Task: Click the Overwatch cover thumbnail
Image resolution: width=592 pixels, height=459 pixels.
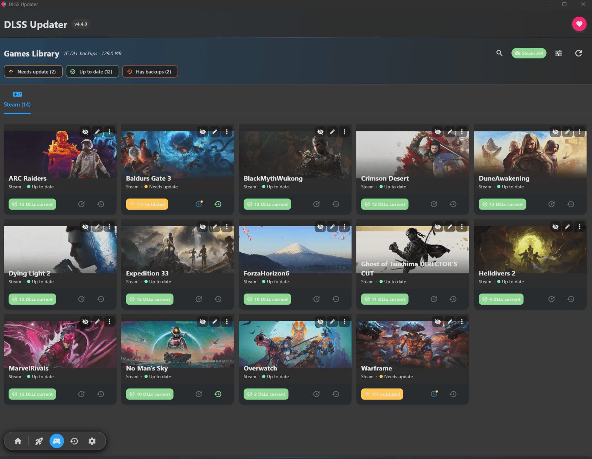Action: (295, 345)
